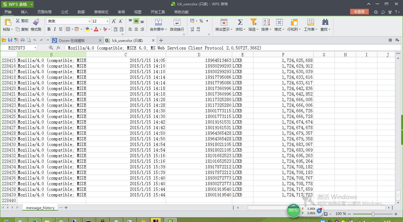Toggle Italic formatting

[55, 29]
